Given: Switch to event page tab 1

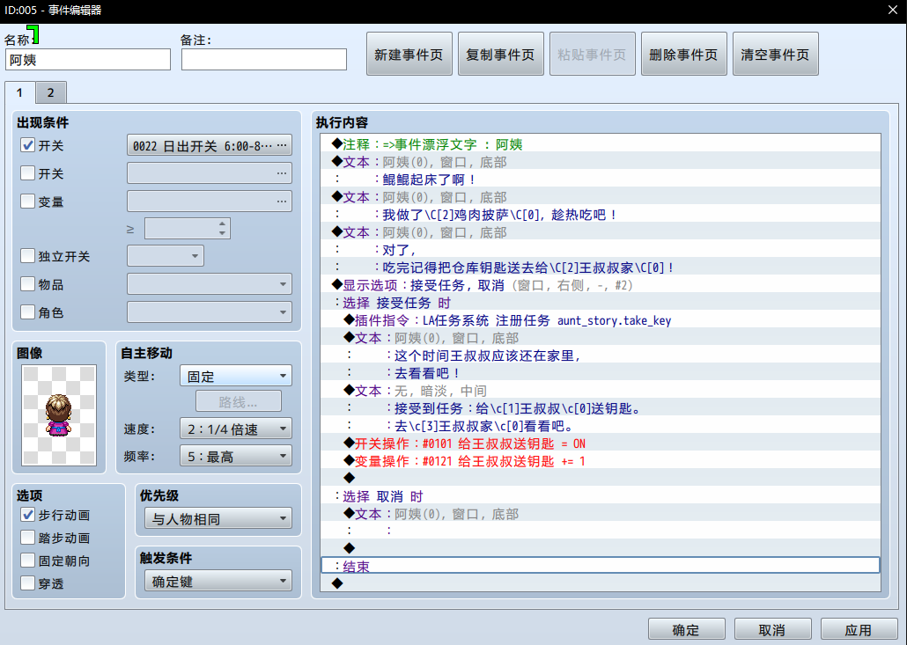Looking at the screenshot, I should tap(19, 92).
